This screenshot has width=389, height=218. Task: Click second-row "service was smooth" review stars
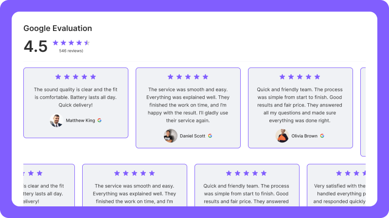[134, 173]
